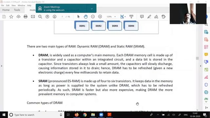Click the Zoom Meetings webcam notification
Viewport: 210px width, 118px height.
pyautogui.click(x=66, y=9)
